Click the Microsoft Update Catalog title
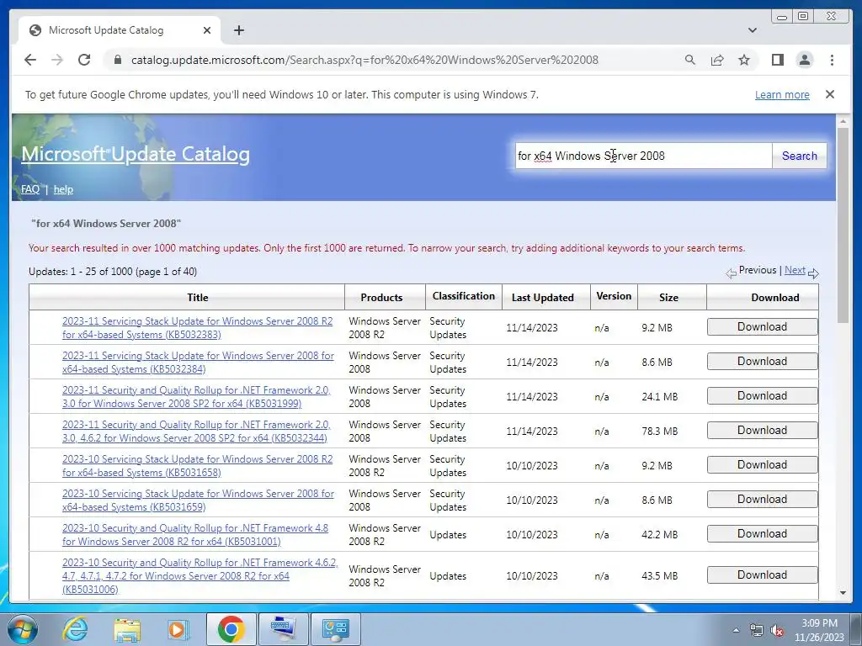The image size is (862, 646). (136, 155)
